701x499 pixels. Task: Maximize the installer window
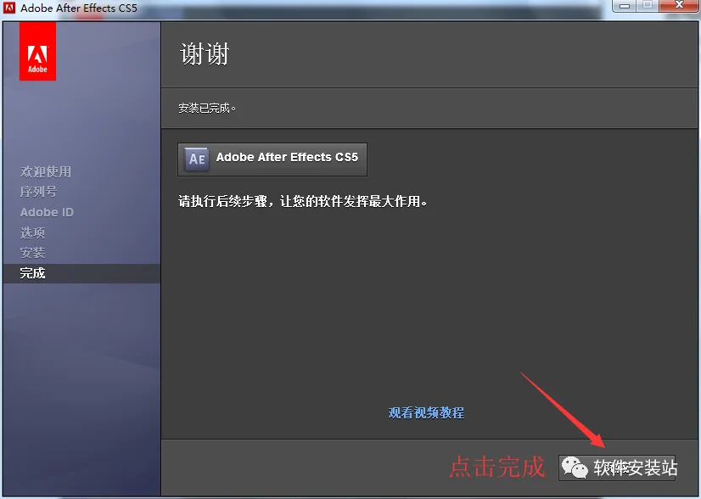[x=648, y=6]
